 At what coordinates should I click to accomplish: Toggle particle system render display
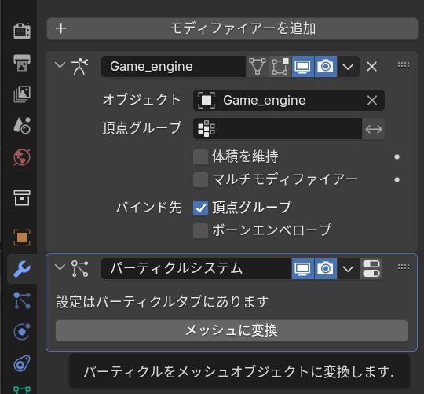pyautogui.click(x=326, y=269)
